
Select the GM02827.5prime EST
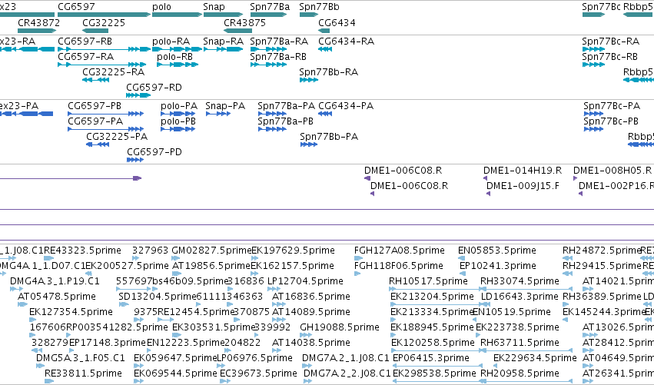coord(176,258)
